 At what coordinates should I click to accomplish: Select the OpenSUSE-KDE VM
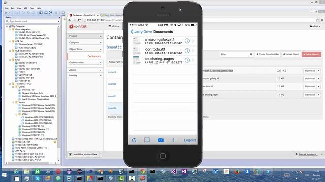25,75
